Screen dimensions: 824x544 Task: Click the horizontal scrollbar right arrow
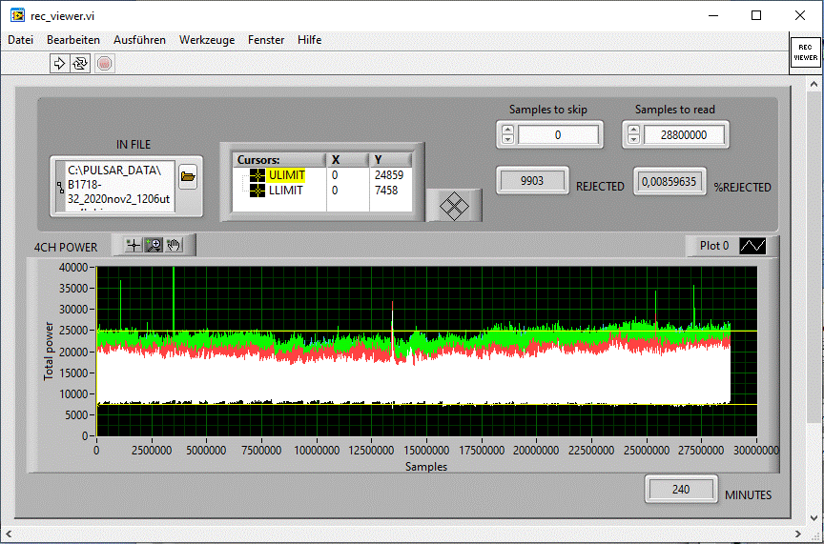tap(798, 534)
